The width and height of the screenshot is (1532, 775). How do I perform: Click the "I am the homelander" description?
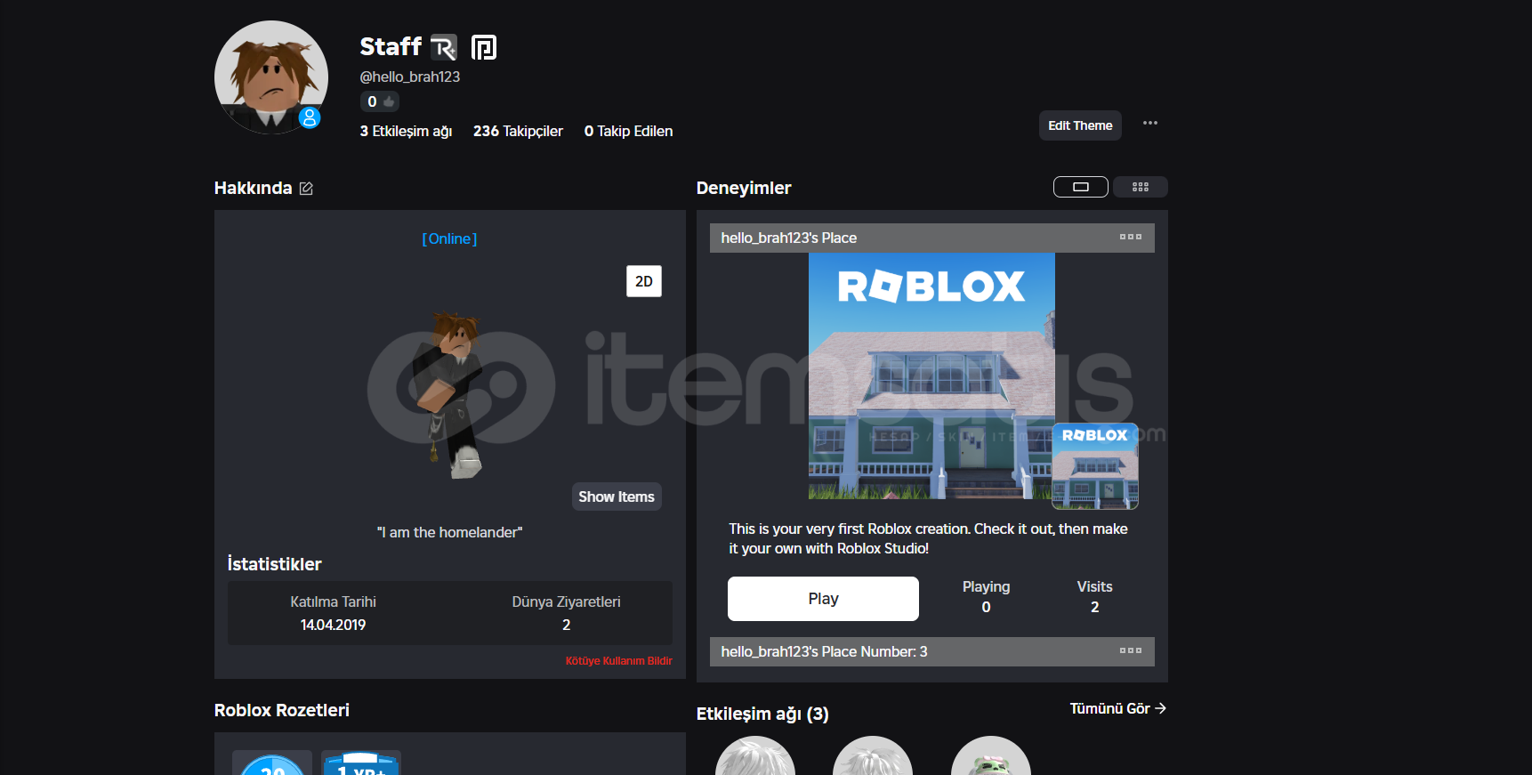pos(449,532)
